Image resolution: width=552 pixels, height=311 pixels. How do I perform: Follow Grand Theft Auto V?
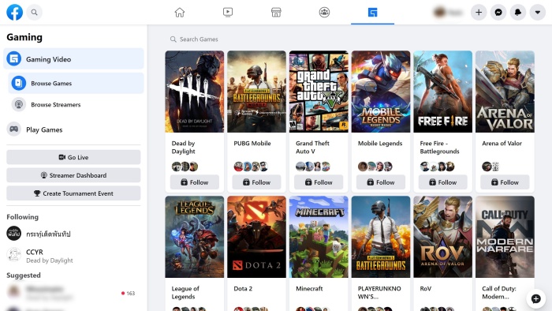319,182
